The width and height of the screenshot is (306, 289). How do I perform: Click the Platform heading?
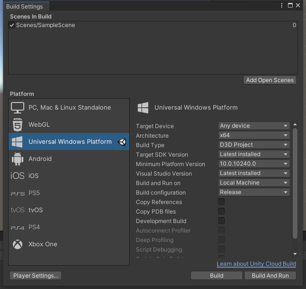(22, 94)
